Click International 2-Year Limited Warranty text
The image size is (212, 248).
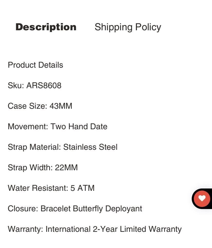[114, 229]
